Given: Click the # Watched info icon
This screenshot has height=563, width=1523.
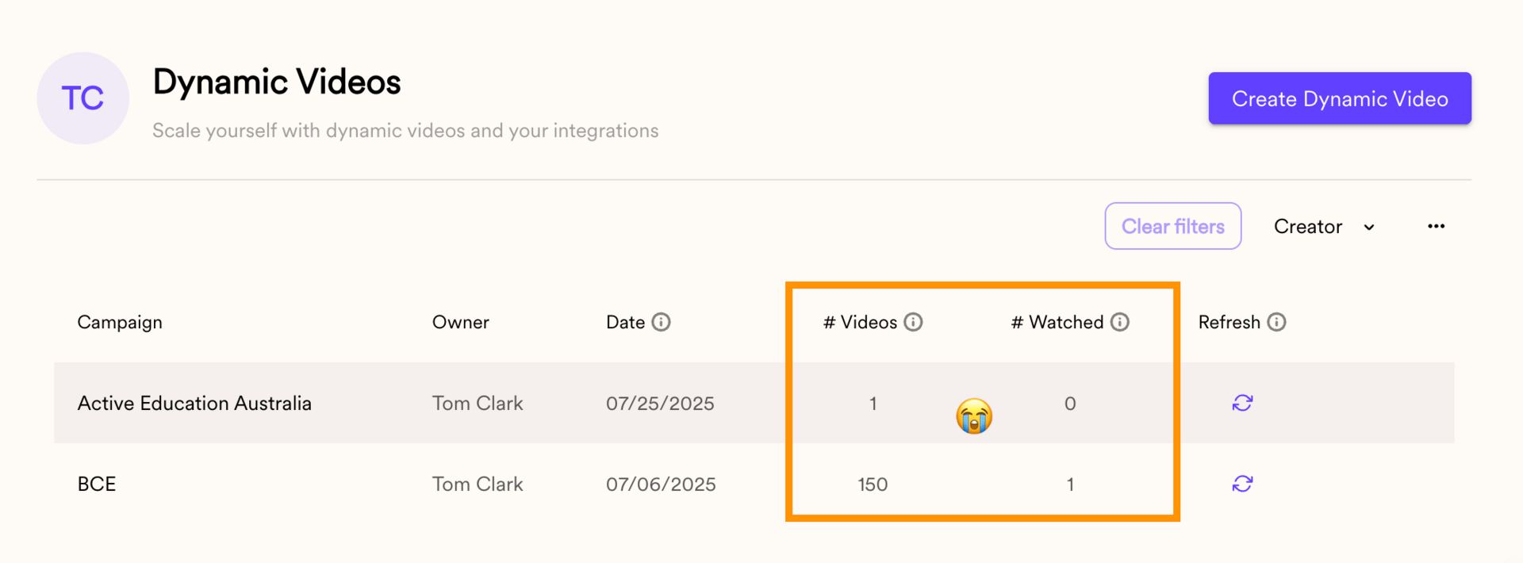Looking at the screenshot, I should click(x=1119, y=322).
